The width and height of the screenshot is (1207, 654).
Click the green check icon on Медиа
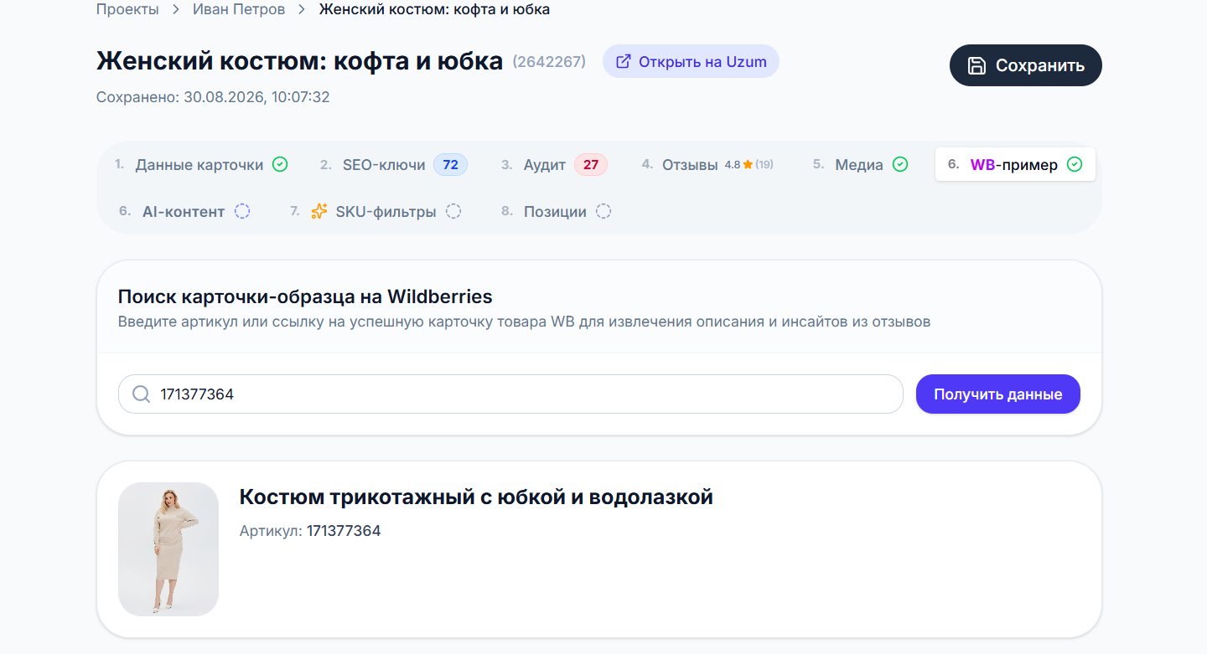coord(899,165)
